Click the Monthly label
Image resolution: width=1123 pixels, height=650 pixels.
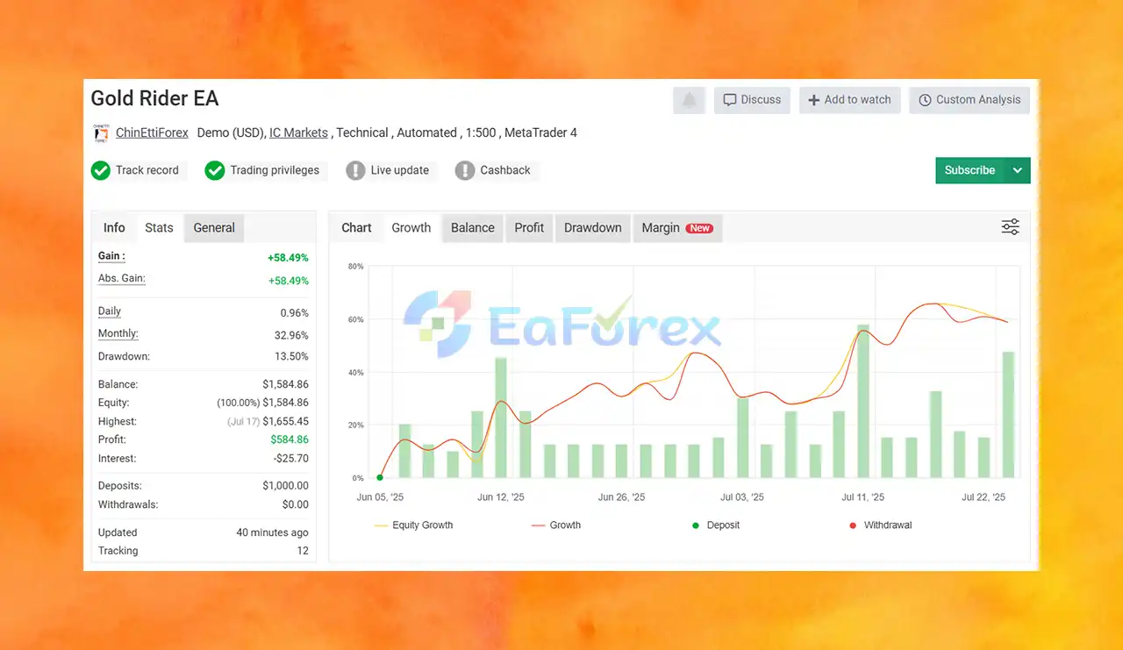(118, 333)
